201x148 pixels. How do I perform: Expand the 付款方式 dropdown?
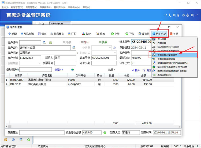tap(115, 53)
